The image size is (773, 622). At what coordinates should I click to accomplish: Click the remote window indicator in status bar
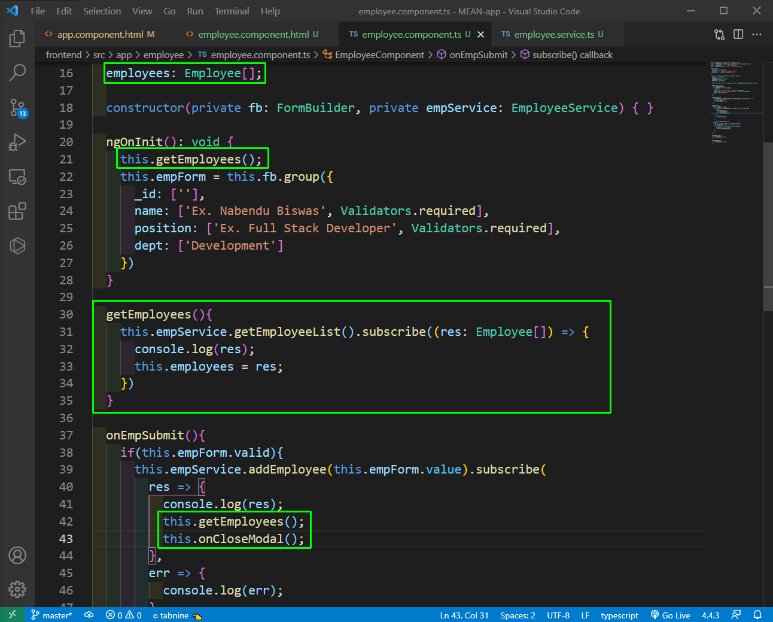[x=12, y=615]
